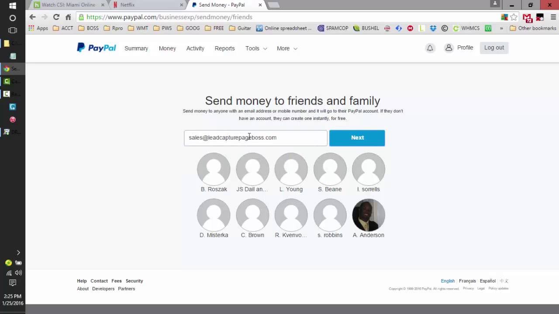559x314 pixels.
Task: Open Task View in taskbar
Action: tap(13, 31)
